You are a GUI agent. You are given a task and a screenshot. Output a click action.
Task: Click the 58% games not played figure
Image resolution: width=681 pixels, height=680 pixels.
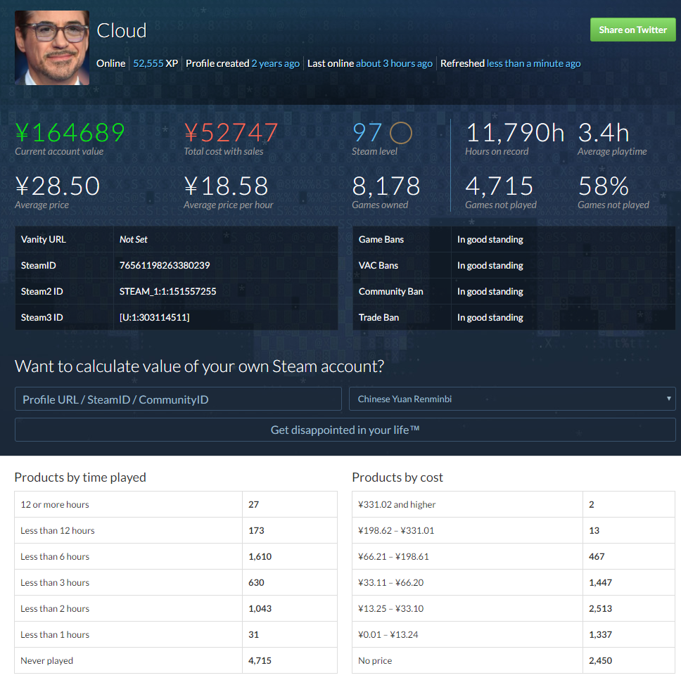[603, 186]
